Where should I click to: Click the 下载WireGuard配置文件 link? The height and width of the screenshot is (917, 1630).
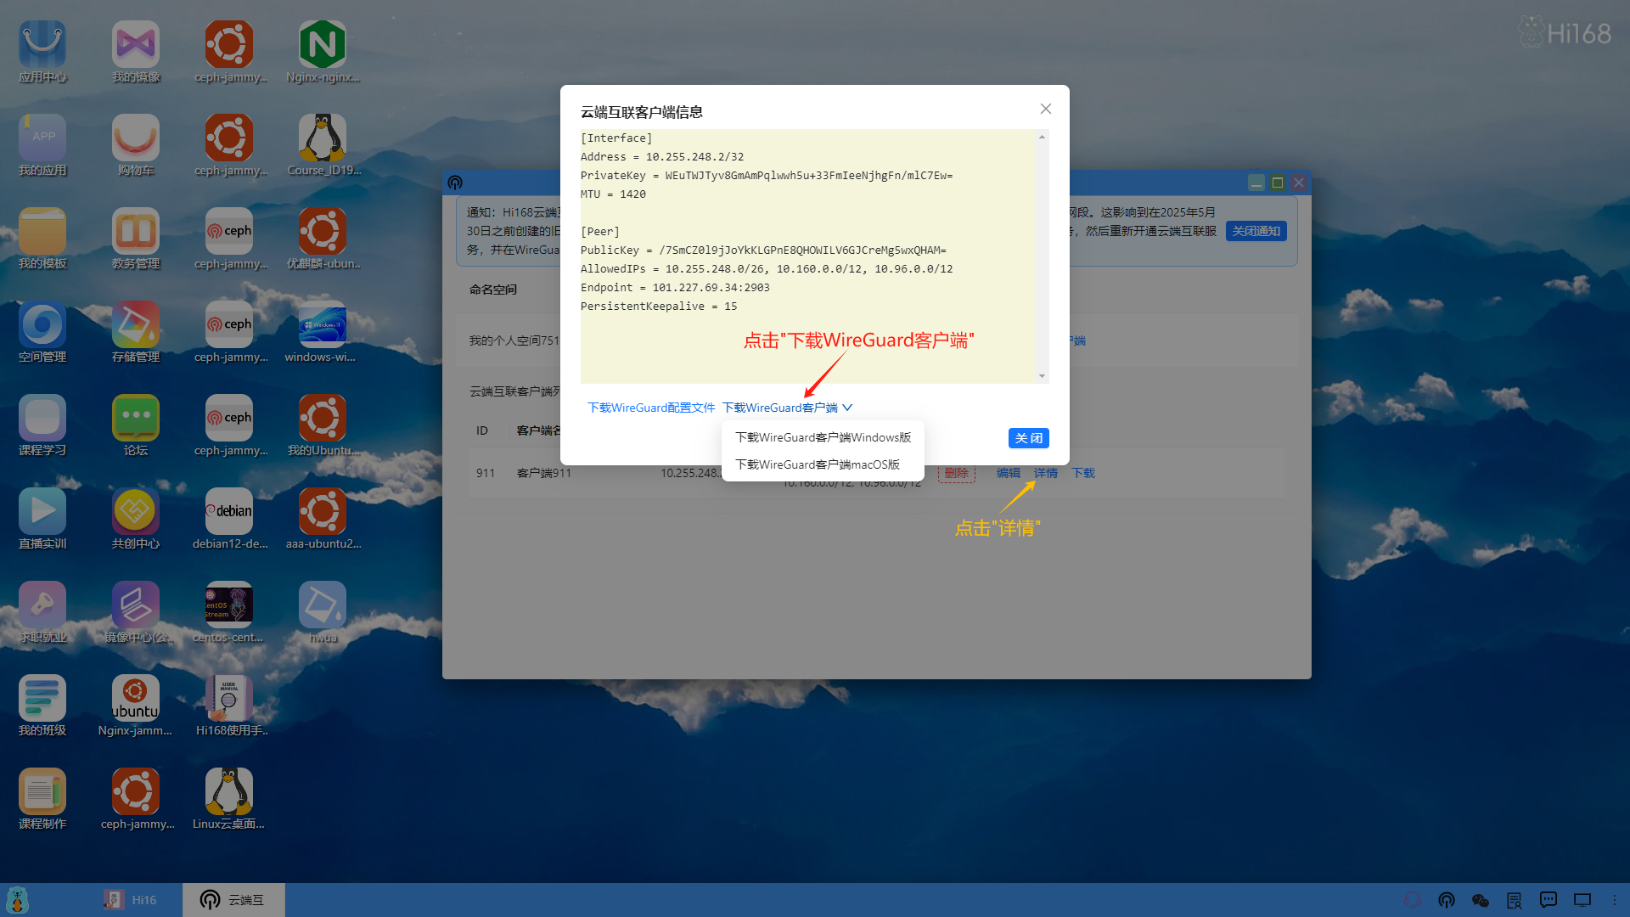pos(649,408)
